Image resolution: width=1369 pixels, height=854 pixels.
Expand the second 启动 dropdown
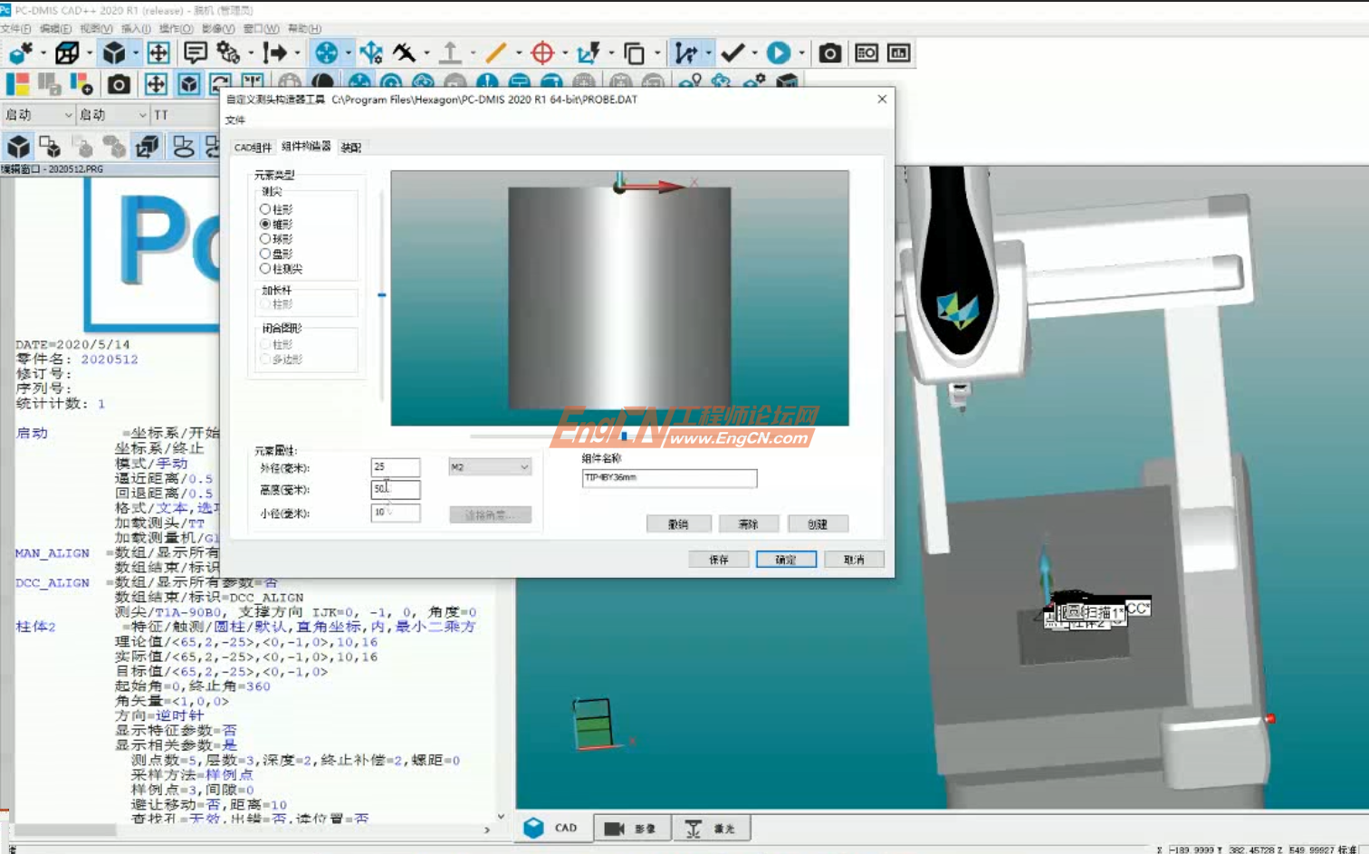click(142, 115)
